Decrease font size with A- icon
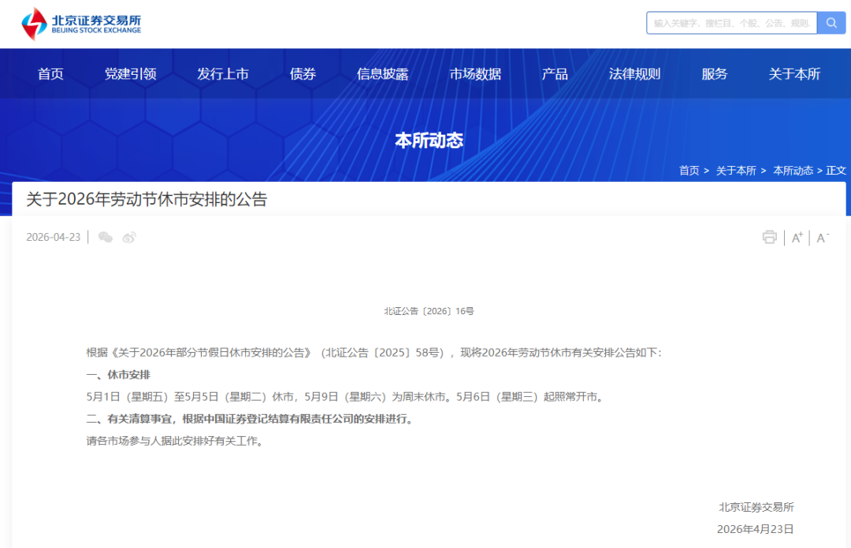The width and height of the screenshot is (851, 548). [x=823, y=238]
